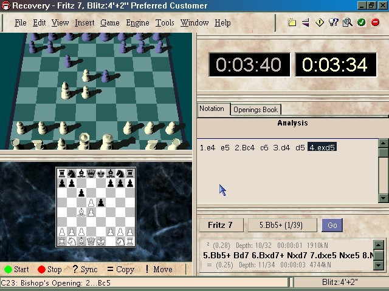
Task: Open the Game menu
Action: tap(109, 23)
